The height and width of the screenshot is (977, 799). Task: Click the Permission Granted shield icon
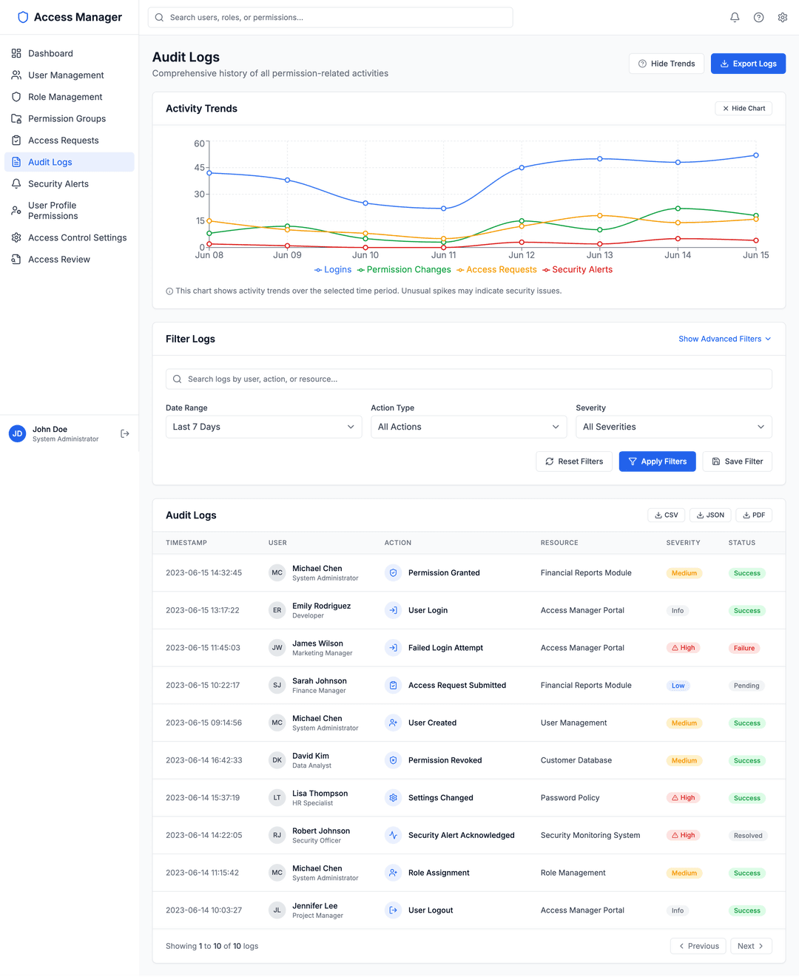393,573
